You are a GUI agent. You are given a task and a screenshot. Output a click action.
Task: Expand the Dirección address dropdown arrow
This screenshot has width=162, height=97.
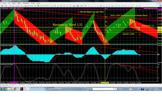click(x=113, y=89)
